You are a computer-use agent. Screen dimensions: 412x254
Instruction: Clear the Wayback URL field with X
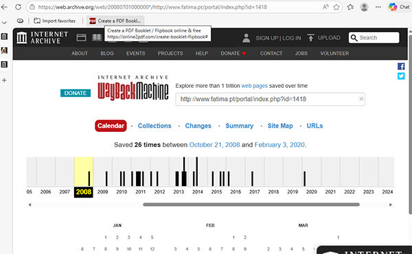tap(361, 99)
